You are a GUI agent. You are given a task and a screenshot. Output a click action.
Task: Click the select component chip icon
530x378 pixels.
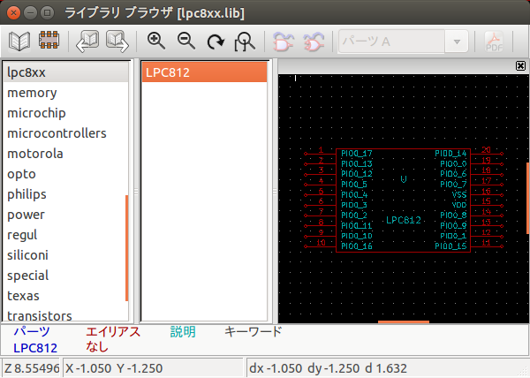point(49,40)
